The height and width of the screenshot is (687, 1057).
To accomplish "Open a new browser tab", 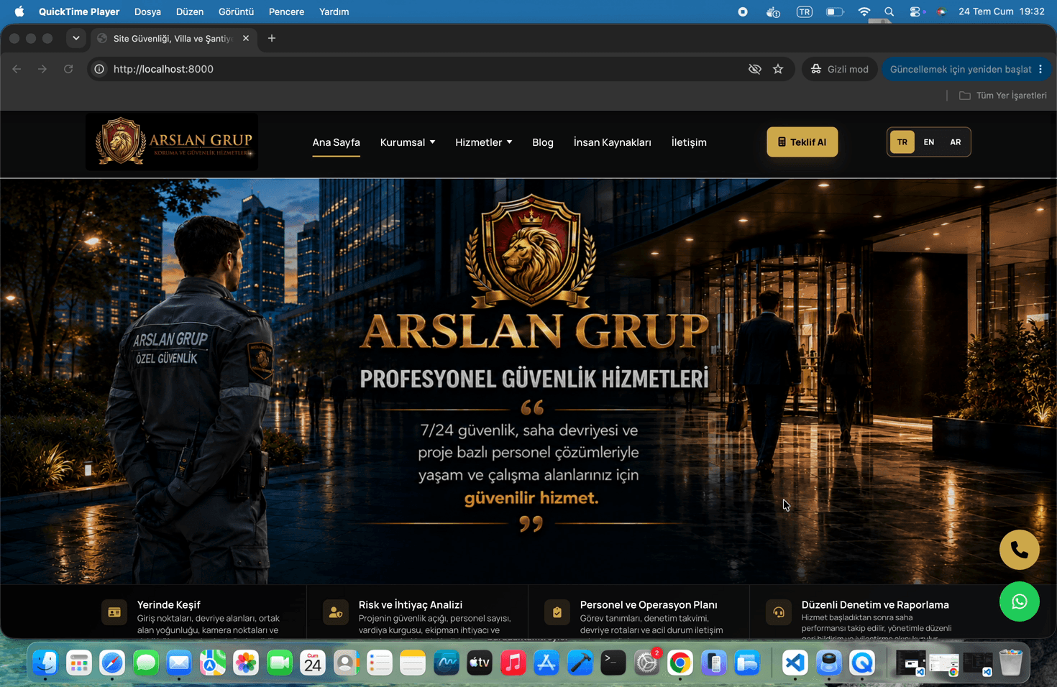I will coord(272,38).
